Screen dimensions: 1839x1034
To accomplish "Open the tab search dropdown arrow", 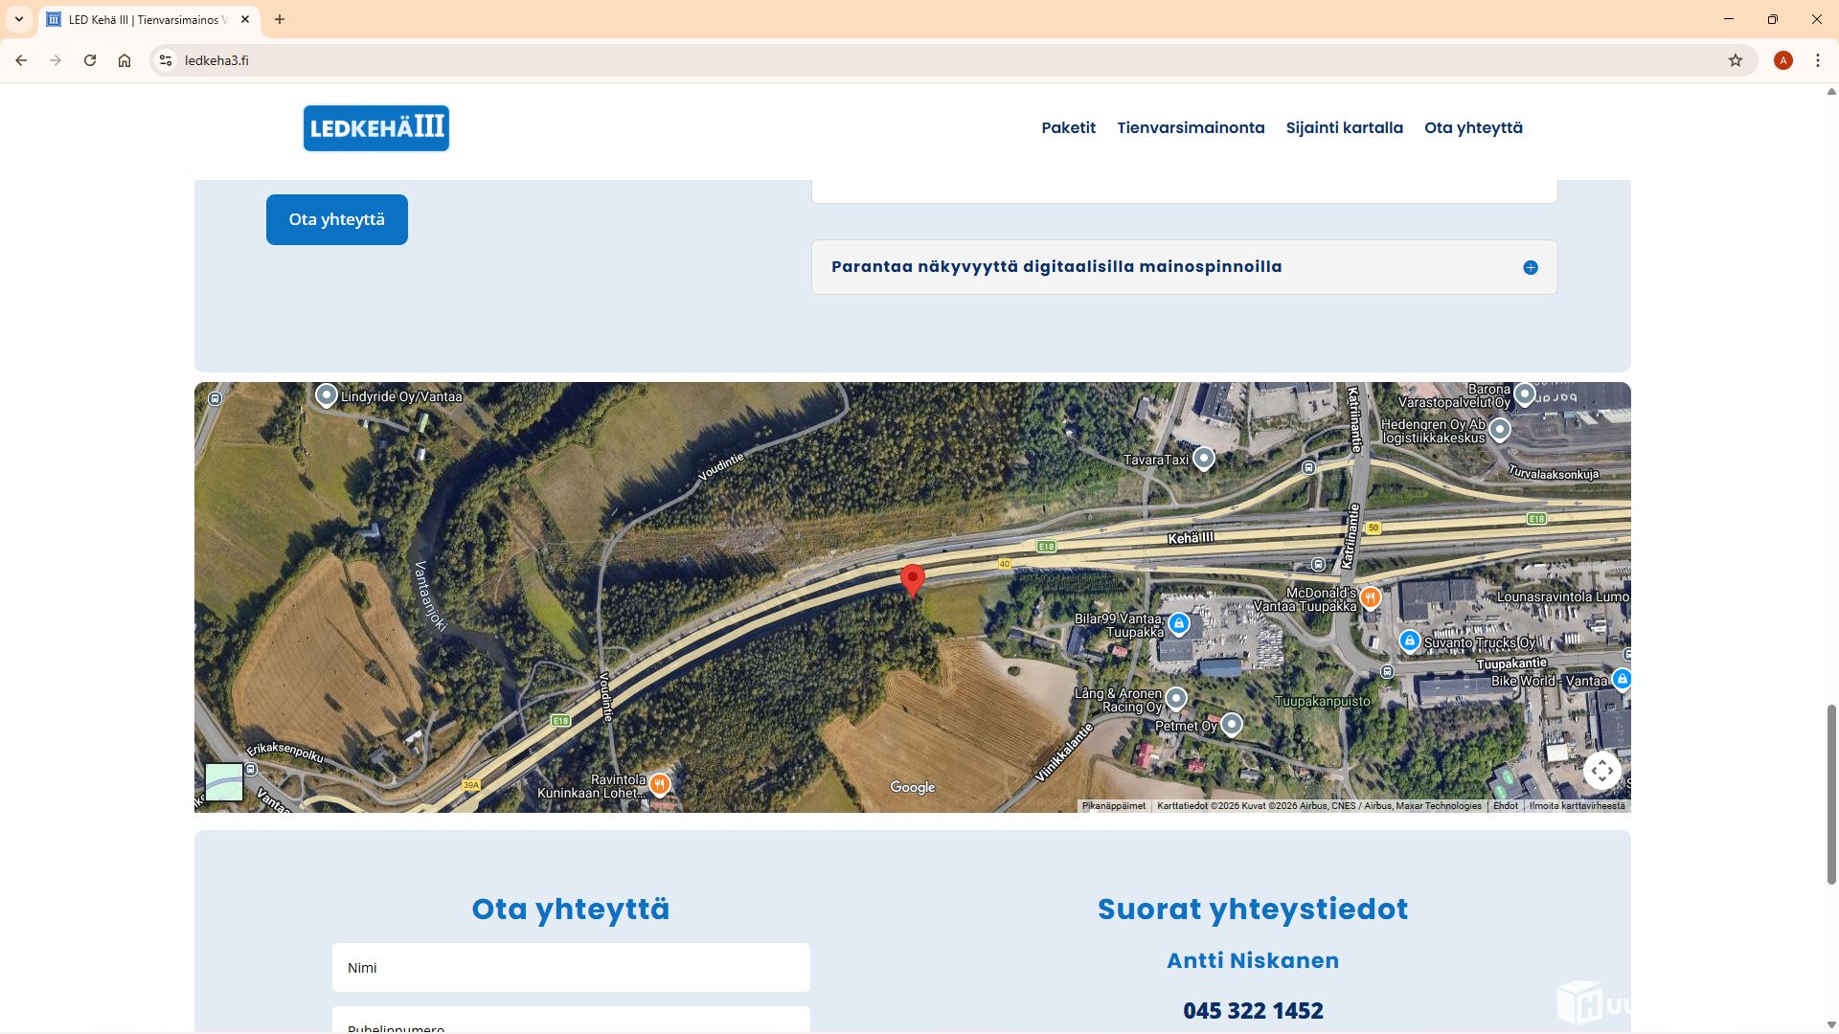I will 18,19.
